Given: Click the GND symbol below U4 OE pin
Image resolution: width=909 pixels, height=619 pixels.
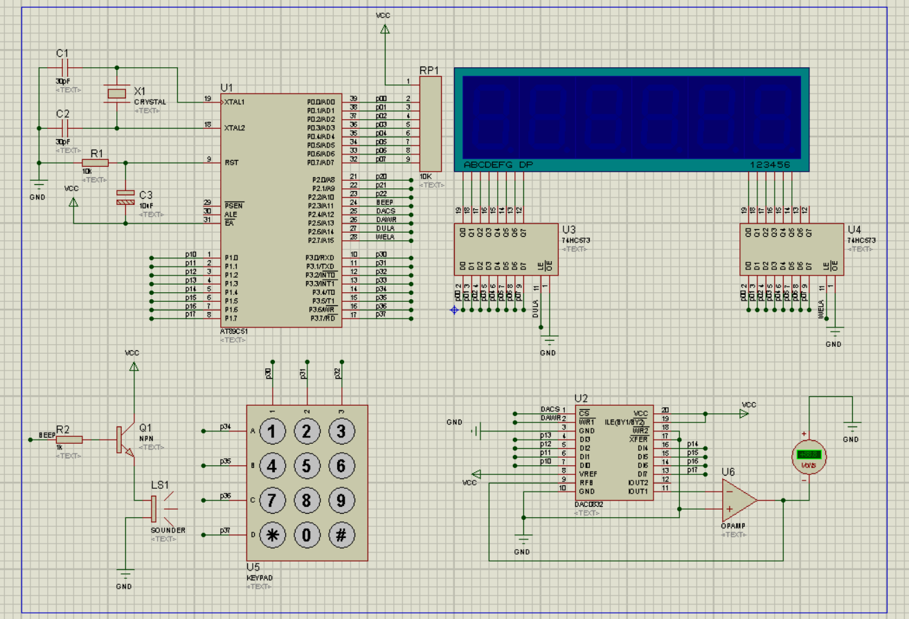Looking at the screenshot, I should point(835,331).
